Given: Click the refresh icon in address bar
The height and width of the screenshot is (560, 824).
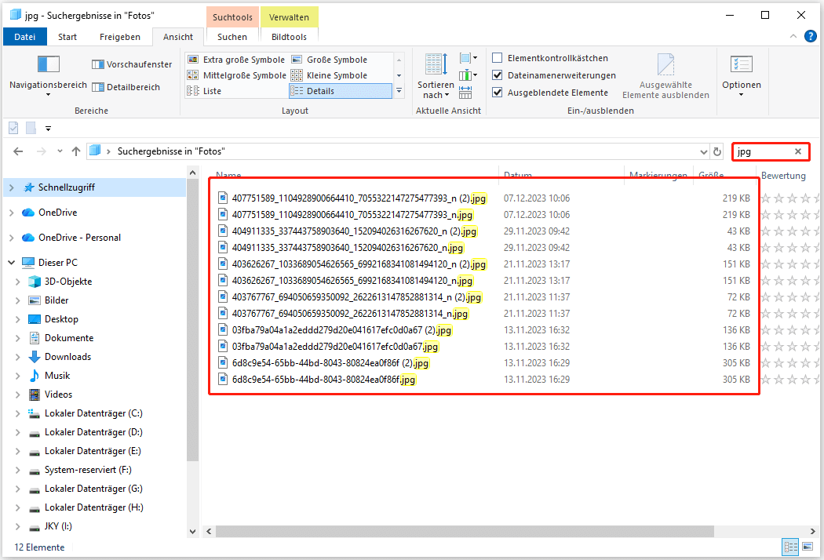Looking at the screenshot, I should coord(717,152).
